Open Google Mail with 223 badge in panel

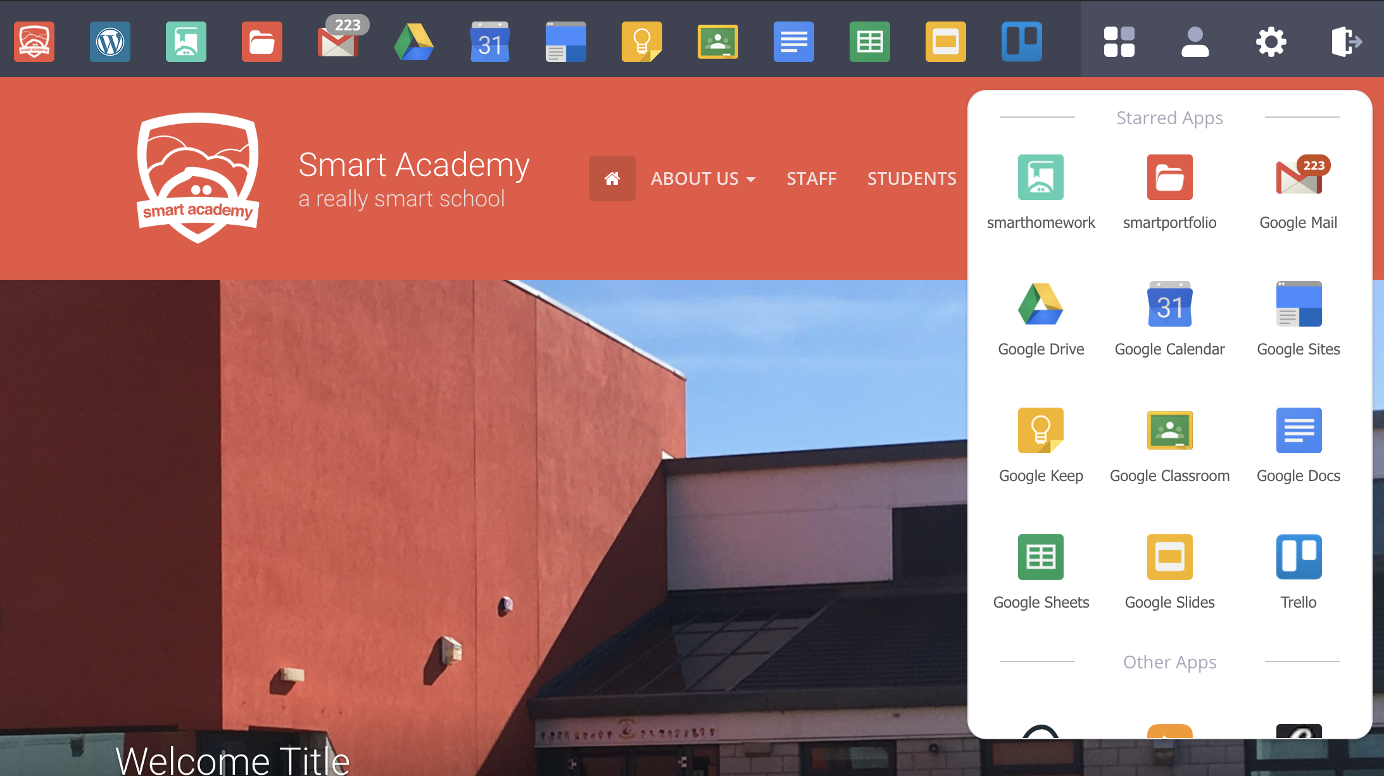(x=1298, y=178)
